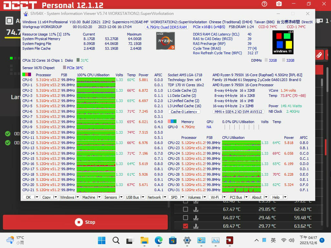The image size is (331, 248).
Task: Click the SIV64X title bar app icon
Action: click(x=26, y=14)
